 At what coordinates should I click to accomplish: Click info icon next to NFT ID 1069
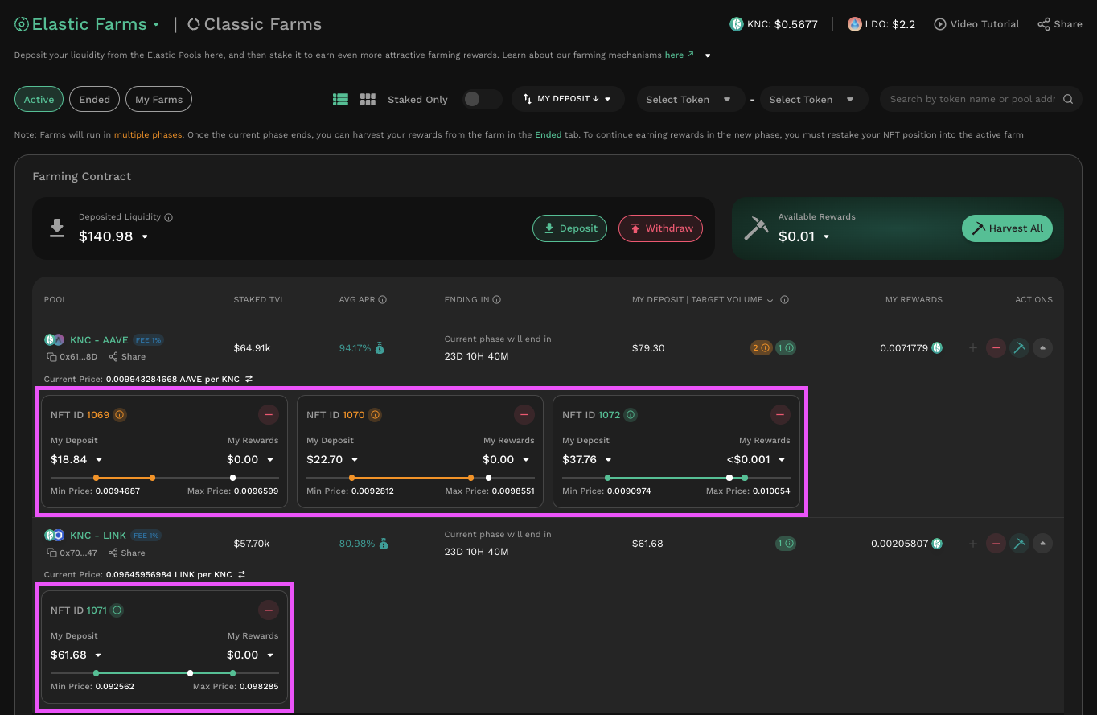tap(120, 415)
